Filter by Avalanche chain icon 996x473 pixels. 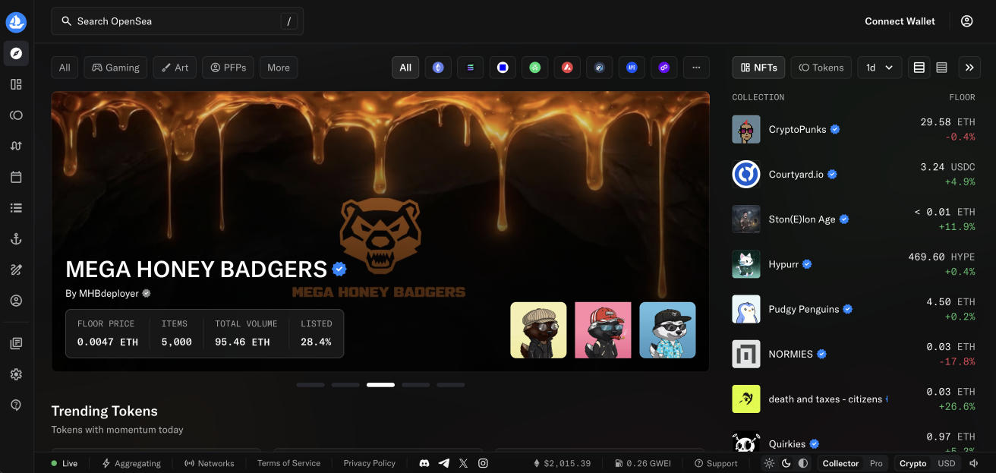pyautogui.click(x=567, y=68)
